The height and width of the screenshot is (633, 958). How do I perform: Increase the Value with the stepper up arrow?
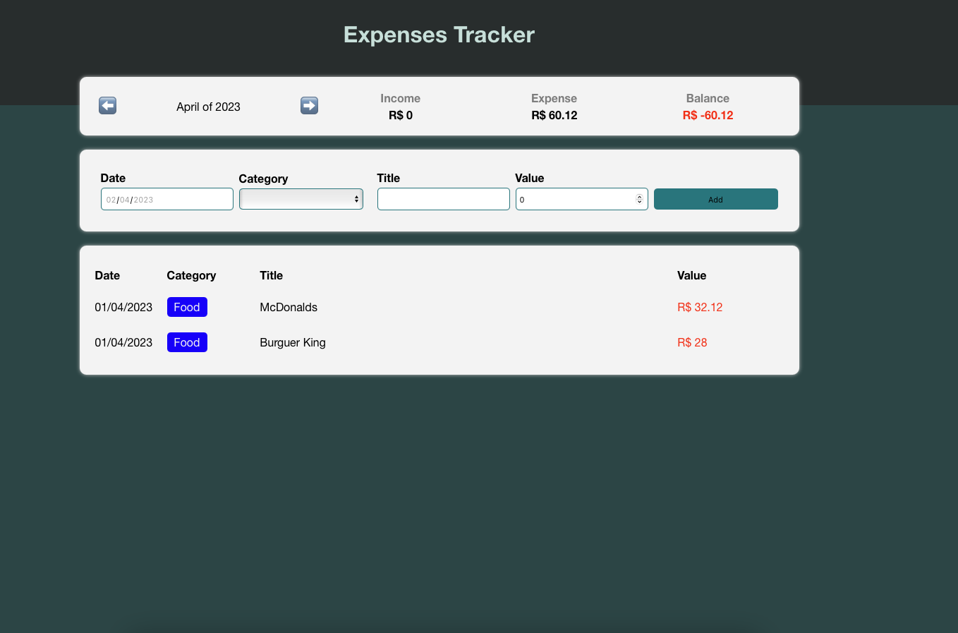coord(640,197)
